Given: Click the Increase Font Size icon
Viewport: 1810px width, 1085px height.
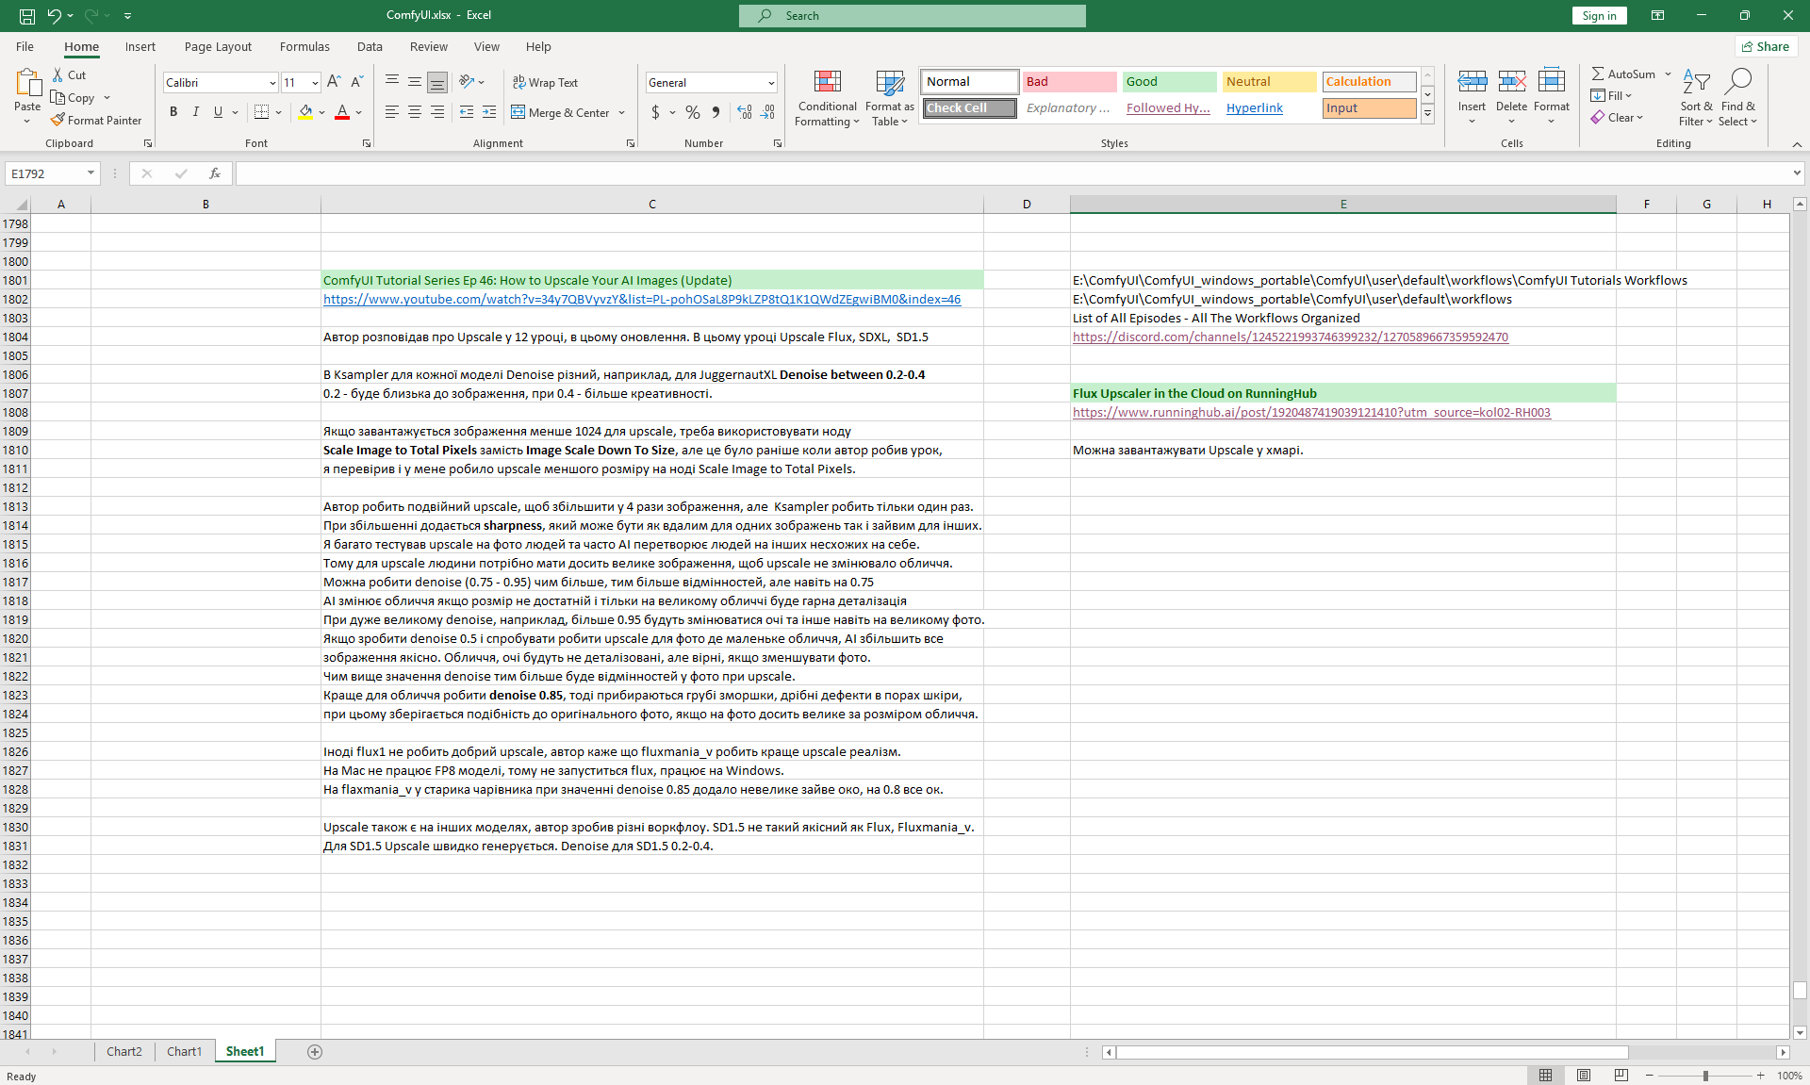Looking at the screenshot, I should point(334,82).
